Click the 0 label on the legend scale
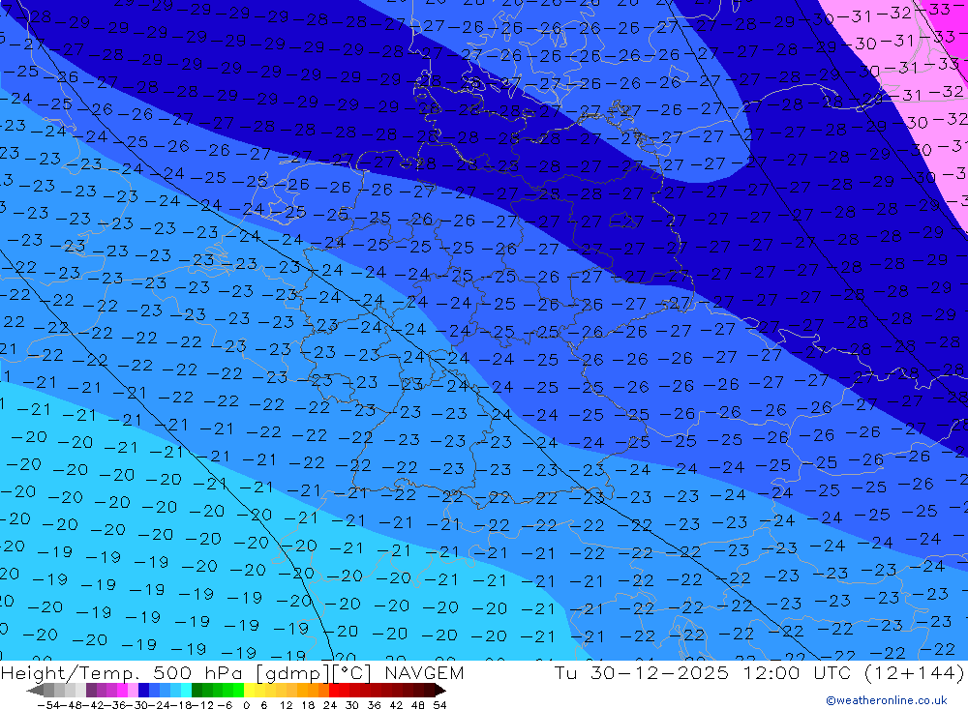Viewport: 968px width, 709px height. pyautogui.click(x=246, y=705)
